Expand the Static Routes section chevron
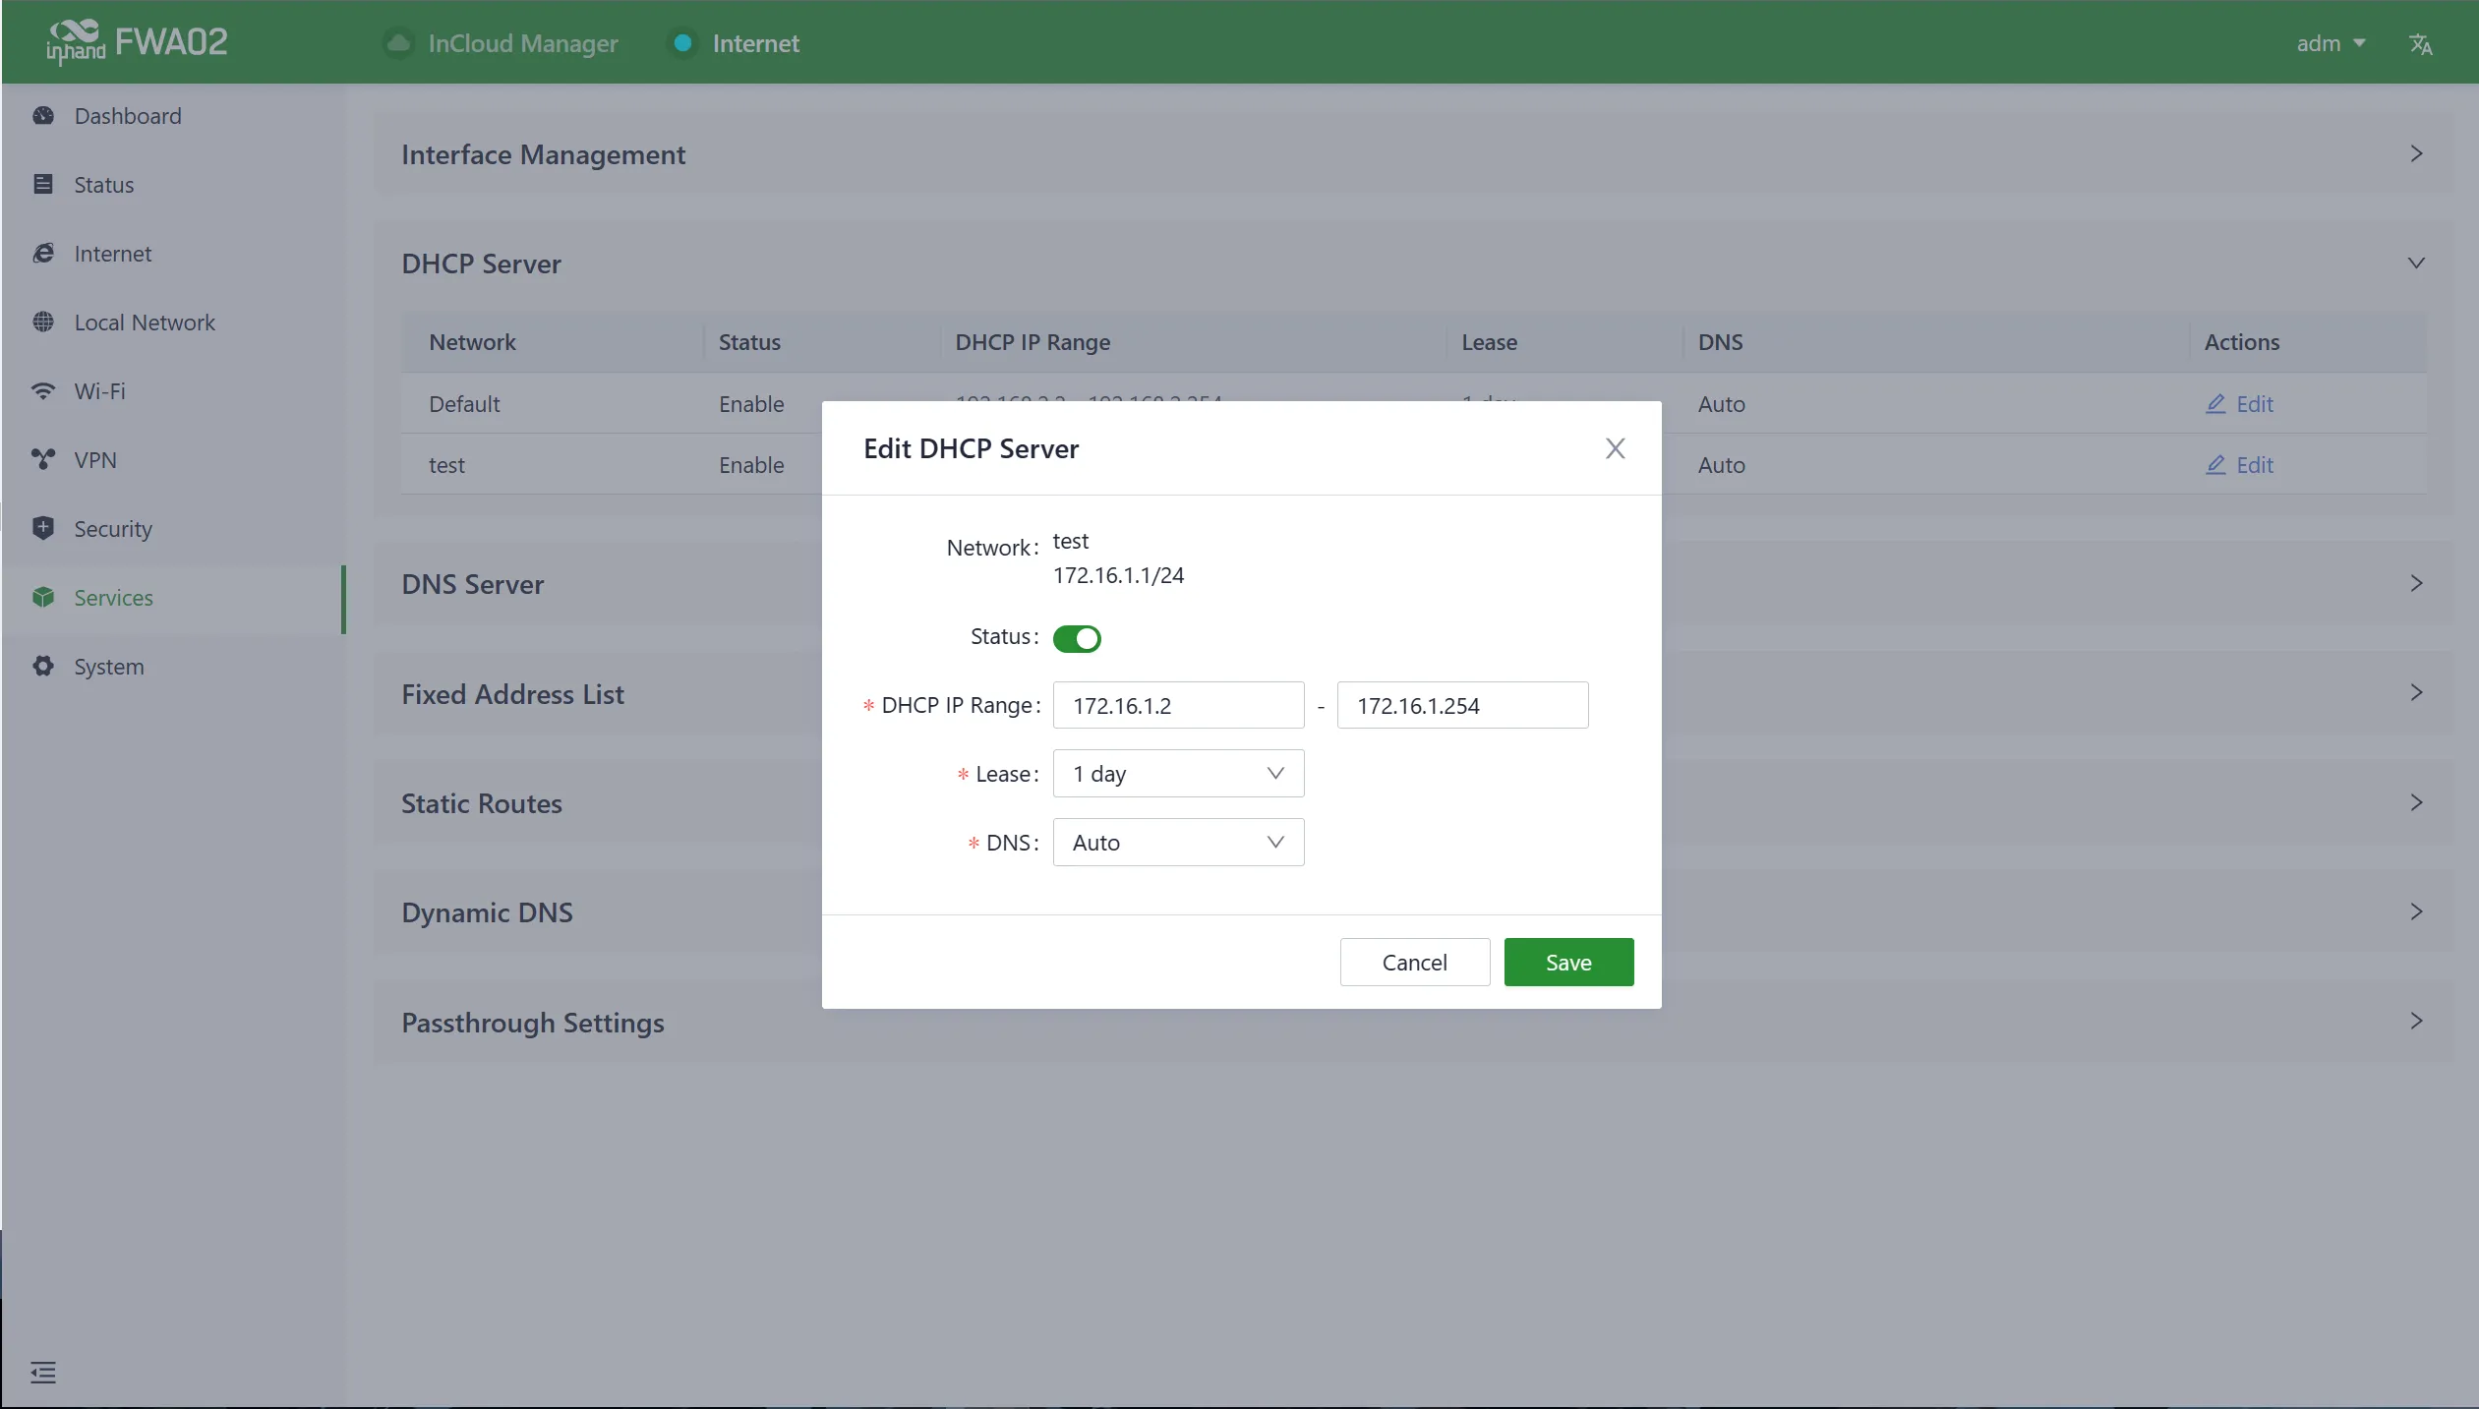Viewport: 2479px width, 1409px height. click(2416, 803)
